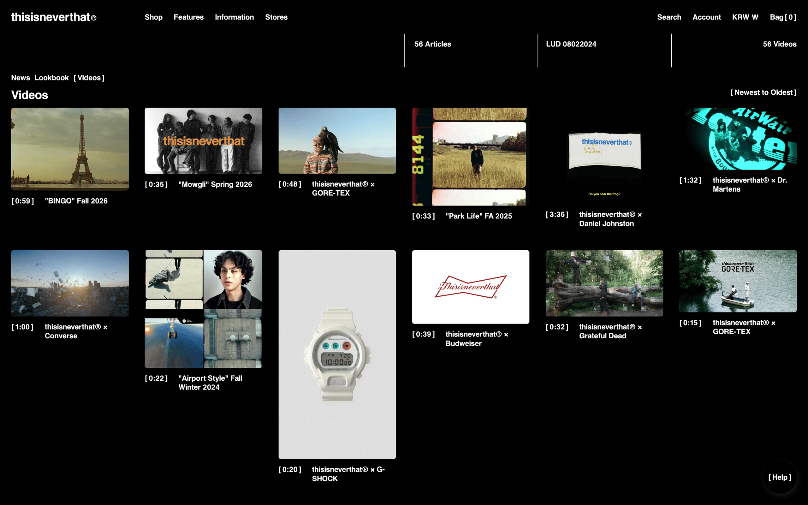Viewport: 808px width, 505px height.
Task: Click the 56 Articles text
Action: click(x=433, y=44)
